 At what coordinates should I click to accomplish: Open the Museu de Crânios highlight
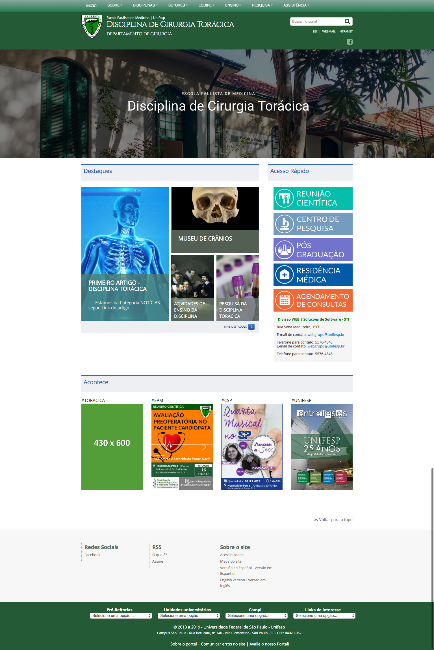click(x=215, y=220)
